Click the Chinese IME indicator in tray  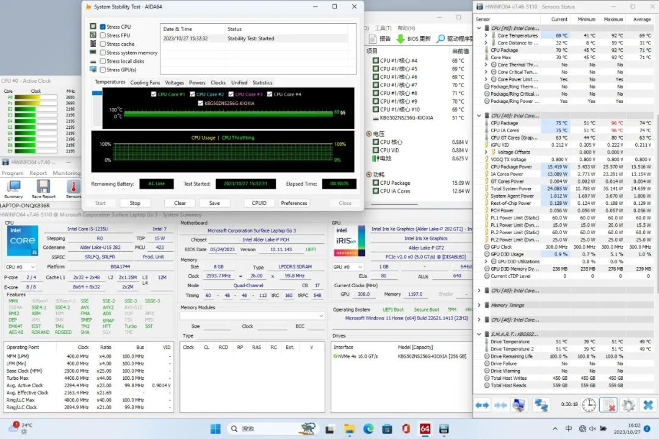click(569, 429)
